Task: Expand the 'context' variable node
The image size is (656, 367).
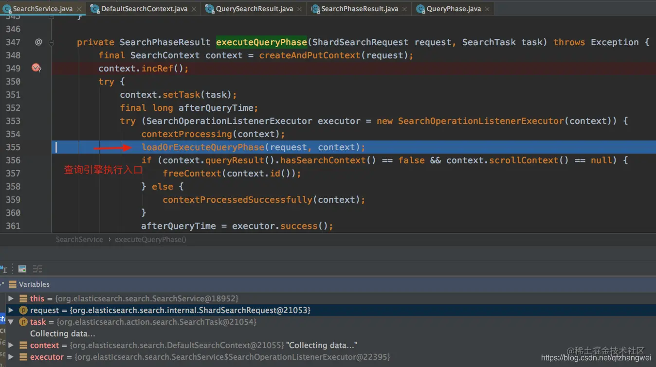Action: tap(11, 345)
